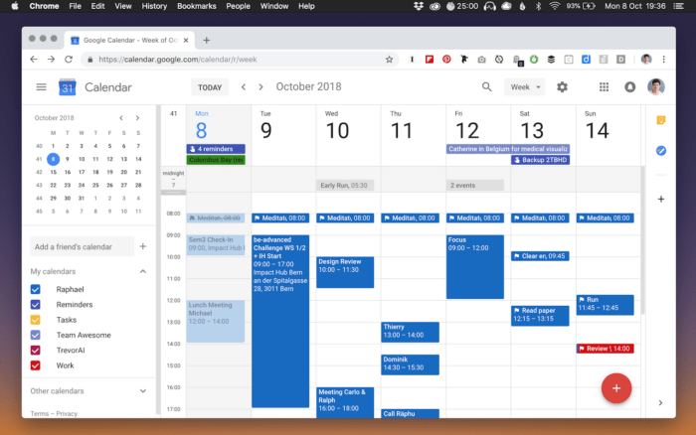This screenshot has height=435, width=696.
Task: Open Chrome's three-dot menu
Action: [664, 60]
